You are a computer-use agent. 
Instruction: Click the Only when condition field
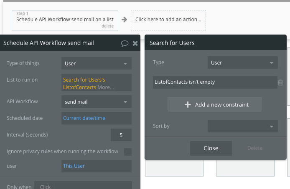[83, 187]
